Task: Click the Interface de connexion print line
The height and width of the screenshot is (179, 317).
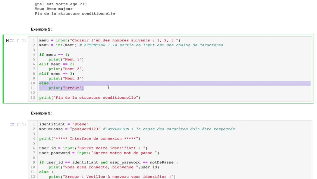Action: (x=90, y=139)
